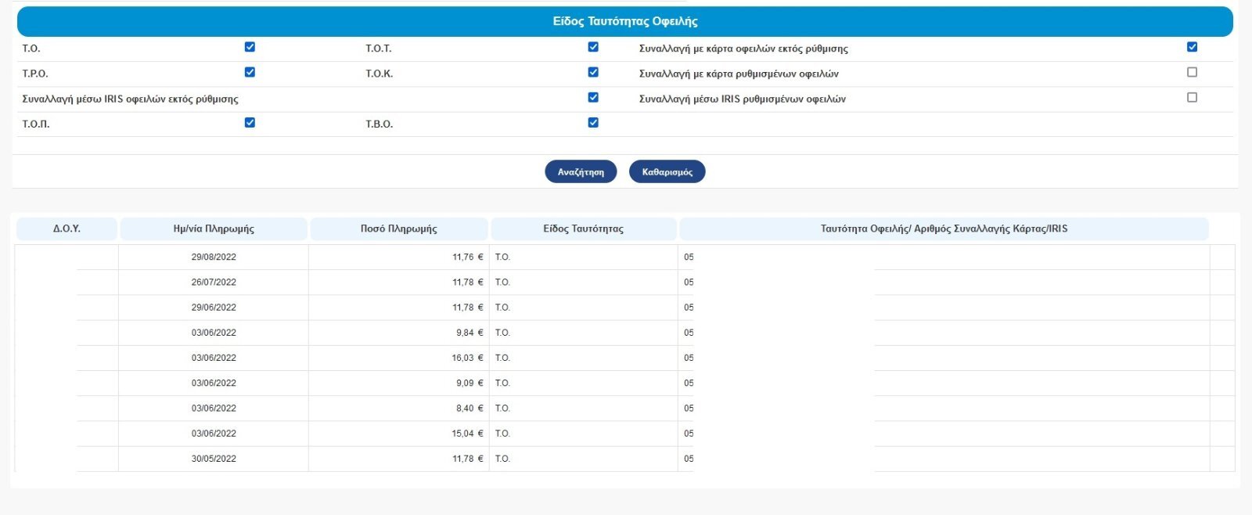Select the date 30/05/2022
The width and height of the screenshot is (1252, 515).
[214, 459]
